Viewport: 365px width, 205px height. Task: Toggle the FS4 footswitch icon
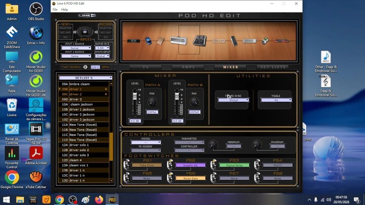pos(257,164)
